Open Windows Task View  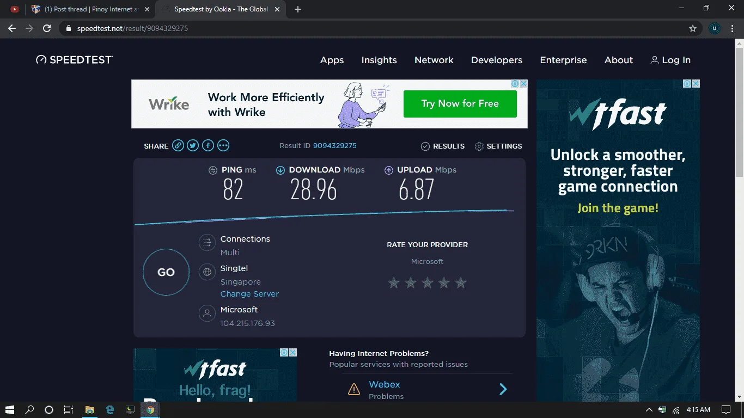coord(69,409)
